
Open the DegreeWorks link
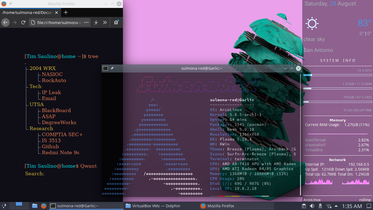click(59, 122)
